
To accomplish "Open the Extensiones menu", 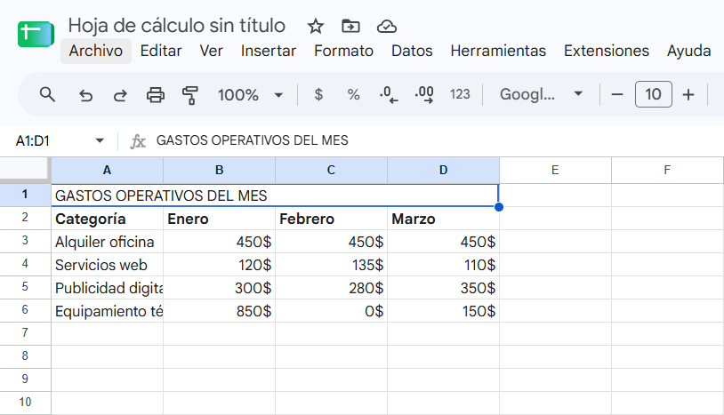I will click(607, 51).
